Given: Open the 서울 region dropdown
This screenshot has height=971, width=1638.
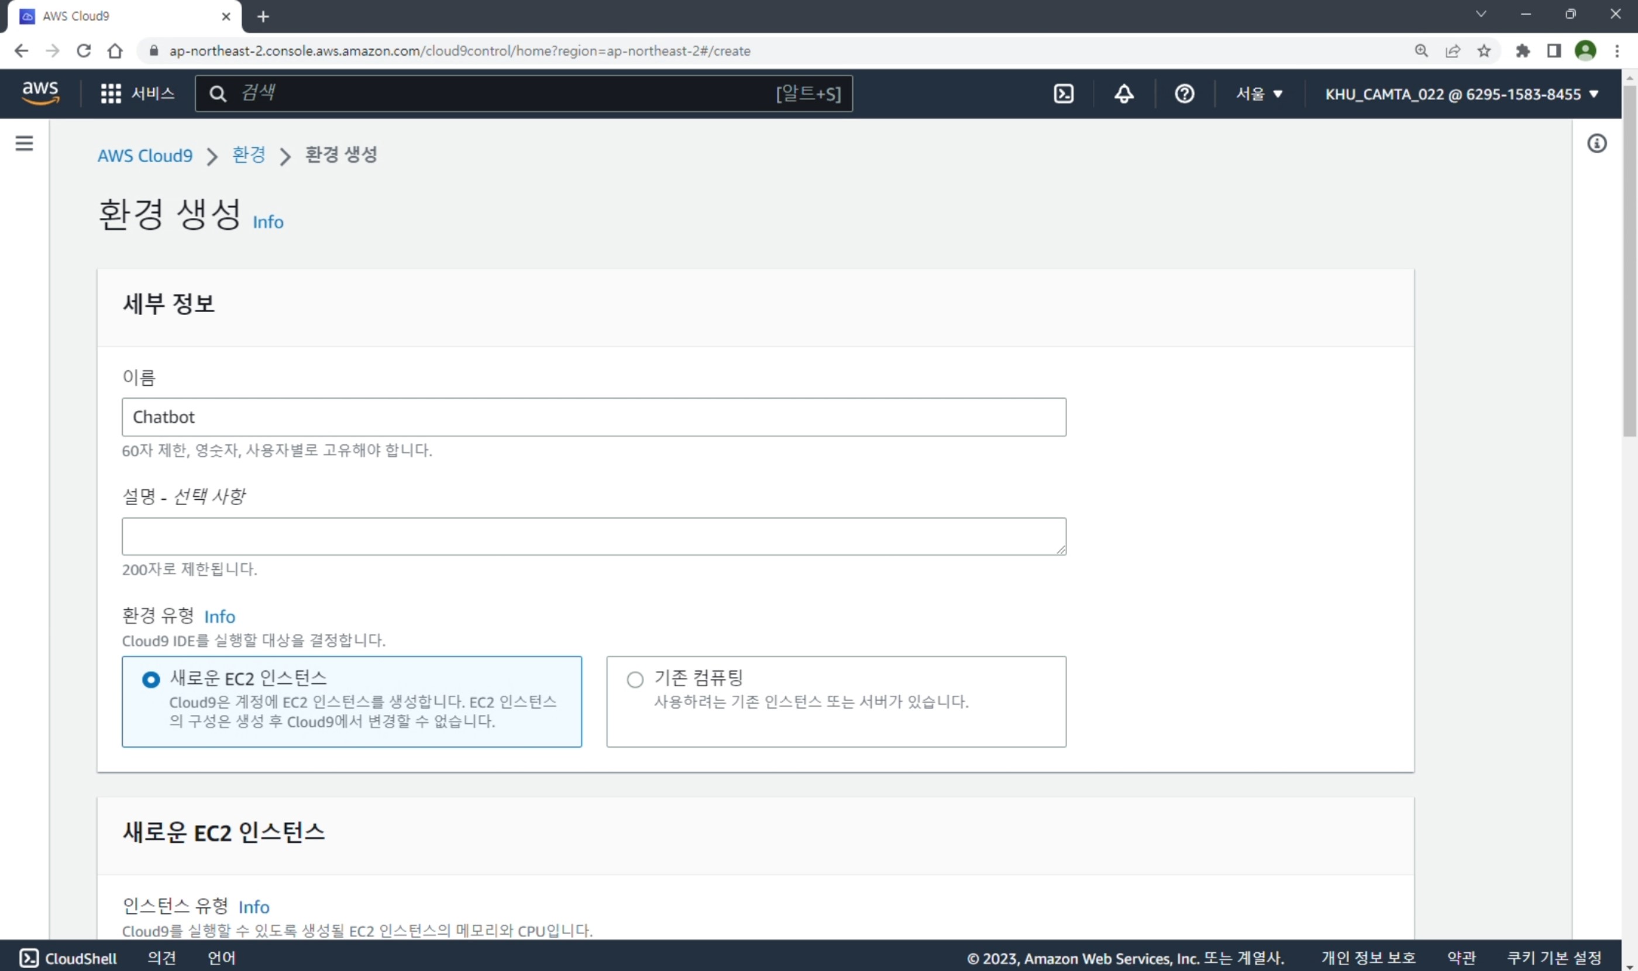Looking at the screenshot, I should (x=1258, y=94).
